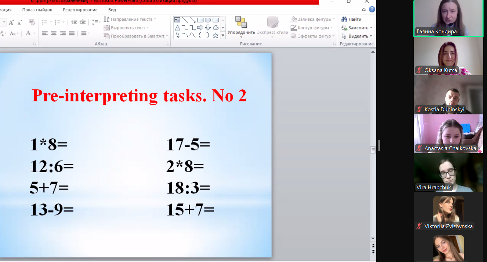Click the clear formatting eraser icon
487x262 pixels.
pos(32,22)
